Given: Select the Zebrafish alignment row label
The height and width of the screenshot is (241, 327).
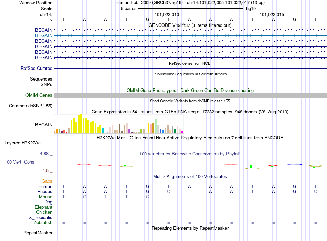Looking at the screenshot, I should click(x=43, y=223).
